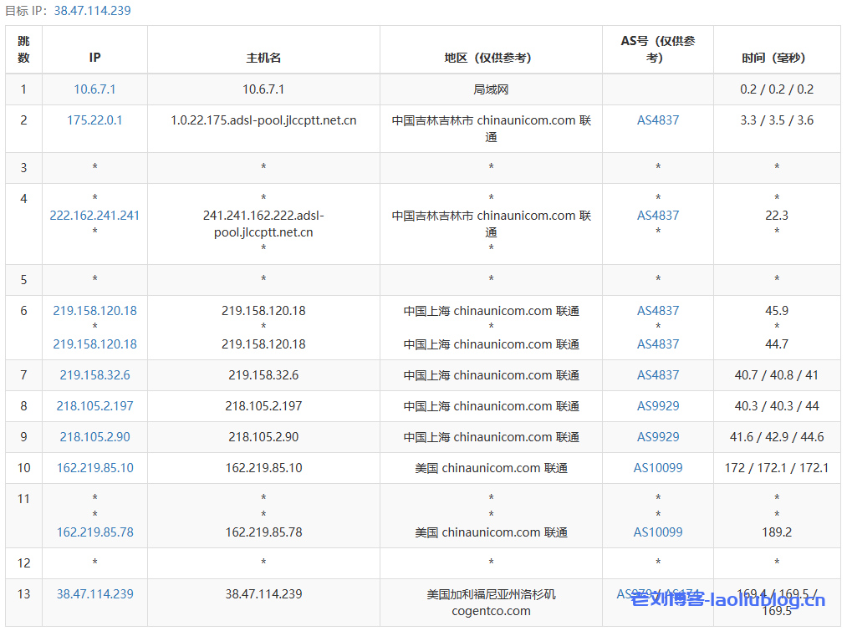
Task: Open the 175.22.0.1 IP link
Action: (94, 120)
